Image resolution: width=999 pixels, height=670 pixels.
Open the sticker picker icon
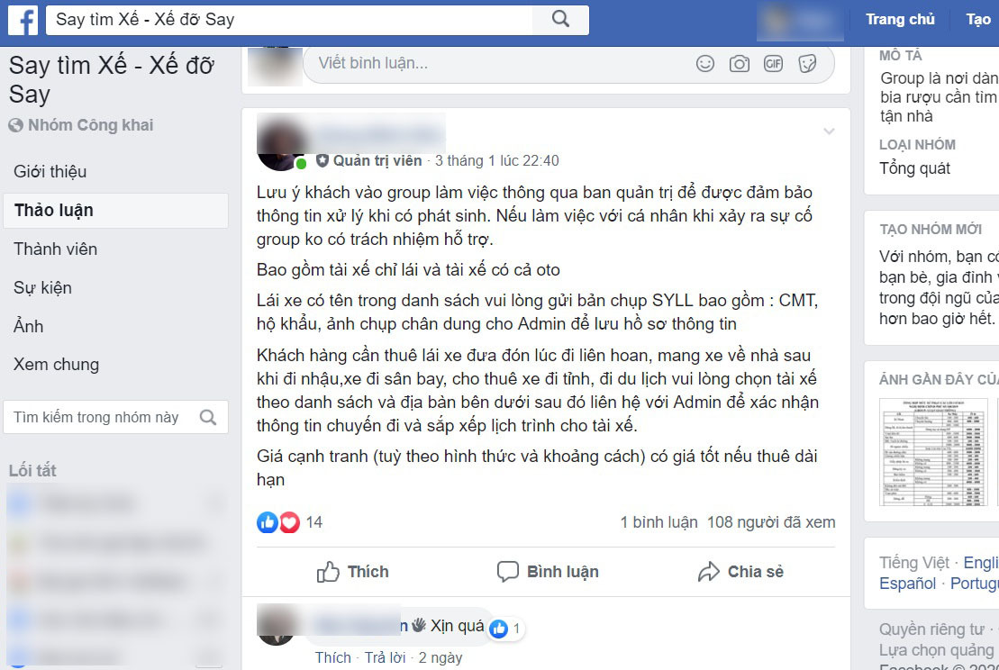(x=807, y=64)
